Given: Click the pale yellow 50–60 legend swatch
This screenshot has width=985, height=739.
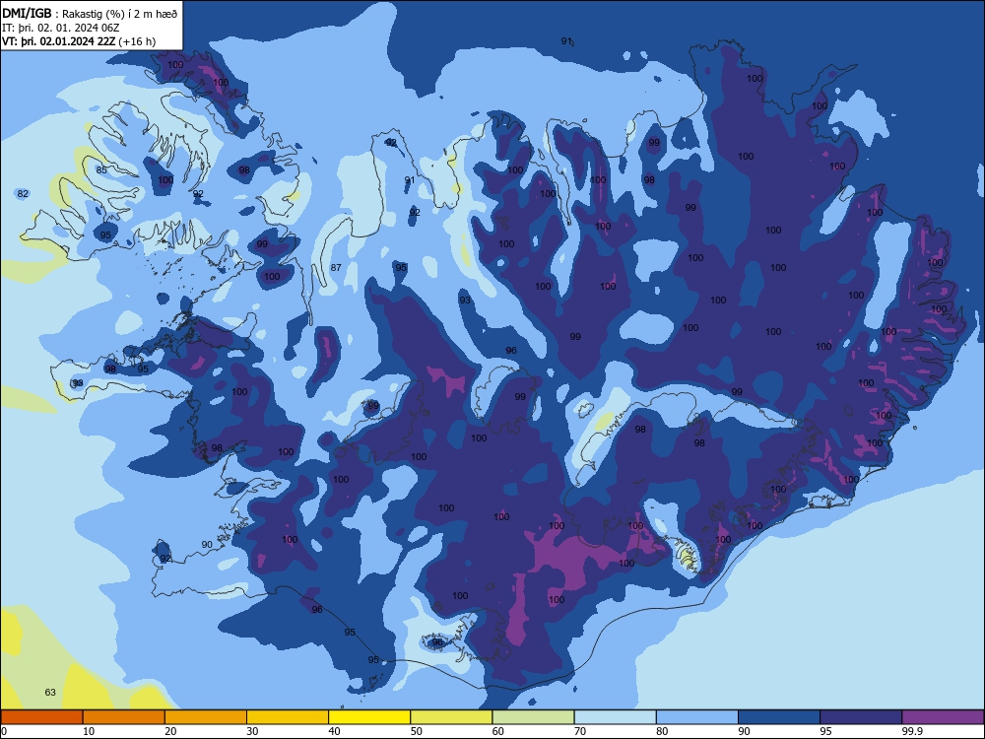Looking at the screenshot, I should (451, 717).
